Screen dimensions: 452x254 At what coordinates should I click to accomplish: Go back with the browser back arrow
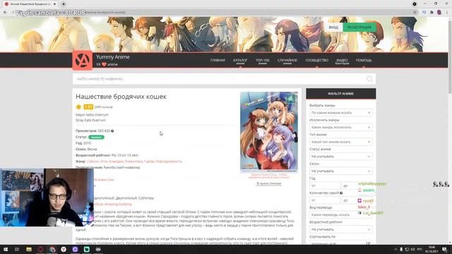pos(5,13)
